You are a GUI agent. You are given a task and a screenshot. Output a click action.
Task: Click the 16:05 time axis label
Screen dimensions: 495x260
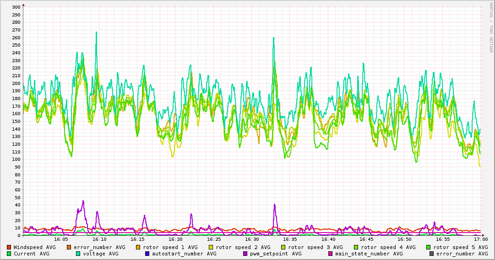click(61, 239)
